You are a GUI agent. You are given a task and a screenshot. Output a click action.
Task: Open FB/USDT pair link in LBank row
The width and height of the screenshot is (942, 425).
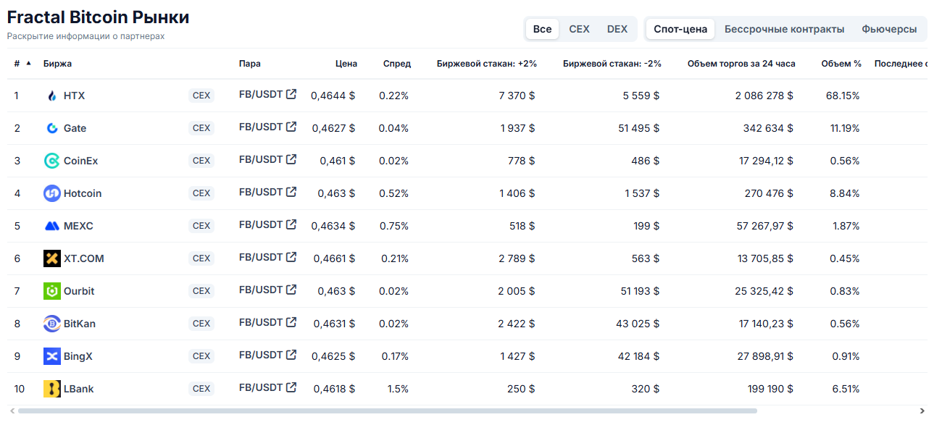[x=261, y=387]
